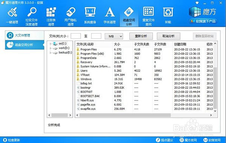
Task: Open skin shirt icon in title bar
Action: pyautogui.click(x=197, y=3)
